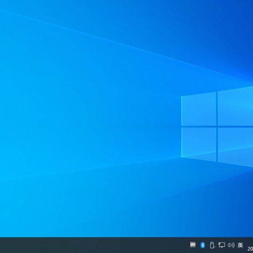Open the network connection tray icon
253x253 pixels.
point(221,245)
